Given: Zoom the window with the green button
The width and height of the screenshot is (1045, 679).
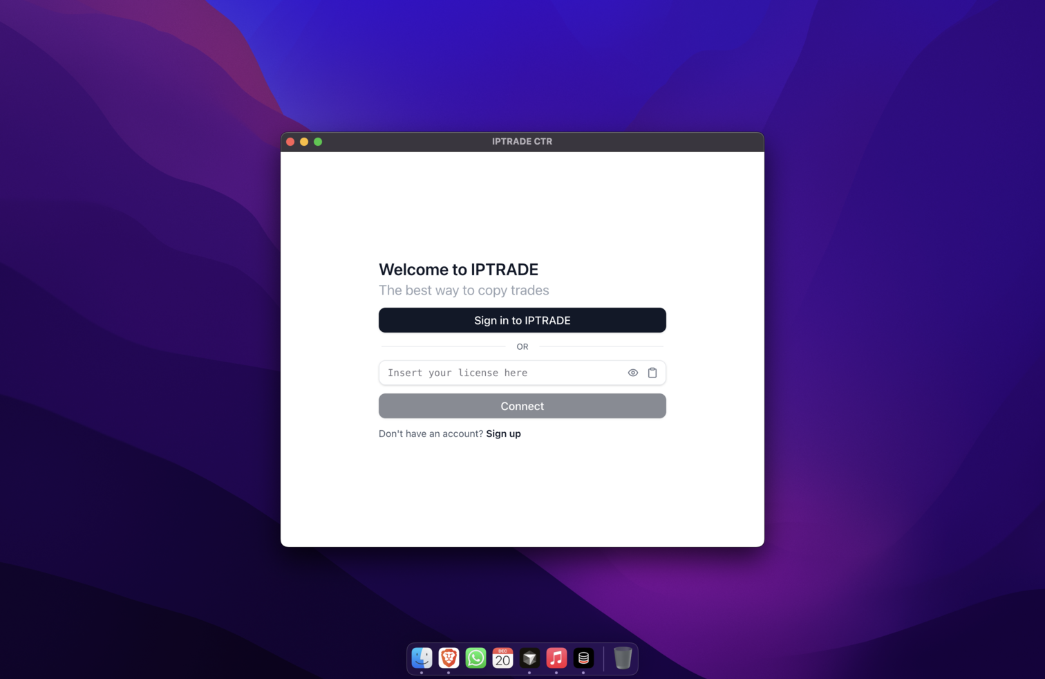Looking at the screenshot, I should click(x=318, y=141).
